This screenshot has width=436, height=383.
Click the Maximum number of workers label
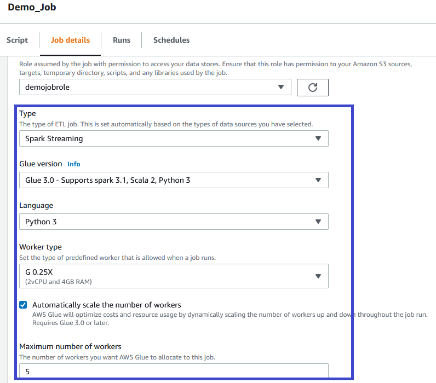[x=70, y=346]
